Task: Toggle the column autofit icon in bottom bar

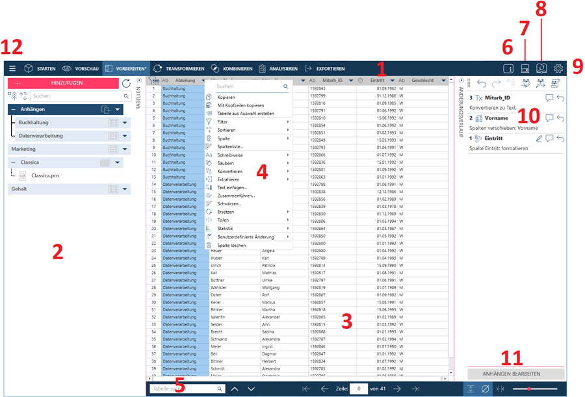Action: point(500,389)
